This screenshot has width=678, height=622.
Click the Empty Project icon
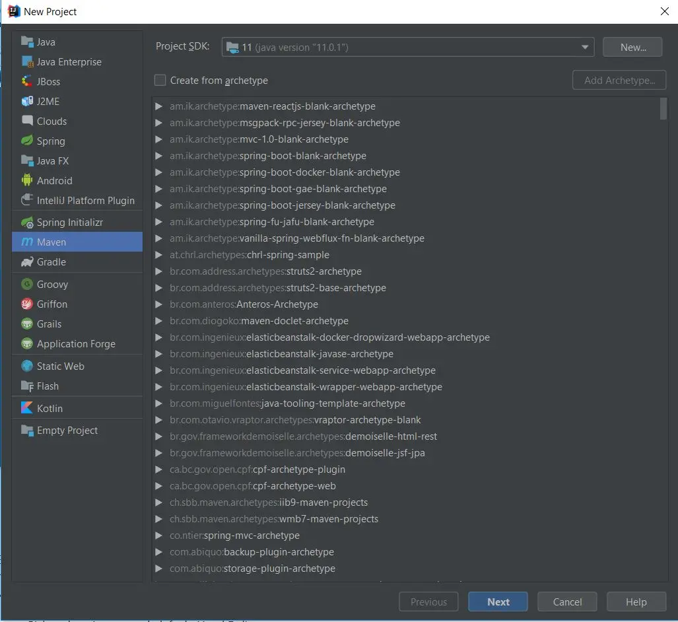[27, 431]
